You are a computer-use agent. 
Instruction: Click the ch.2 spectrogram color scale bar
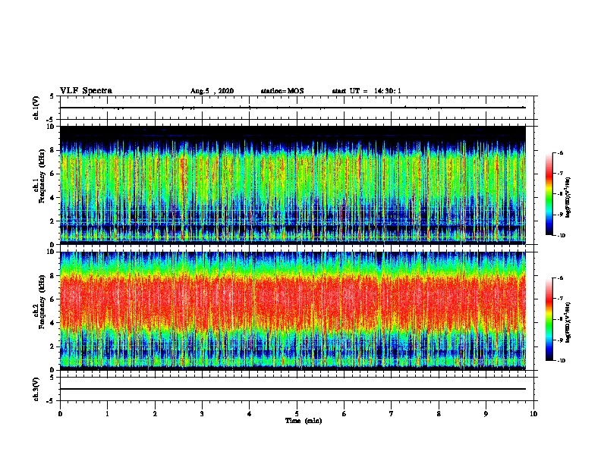tap(549, 319)
